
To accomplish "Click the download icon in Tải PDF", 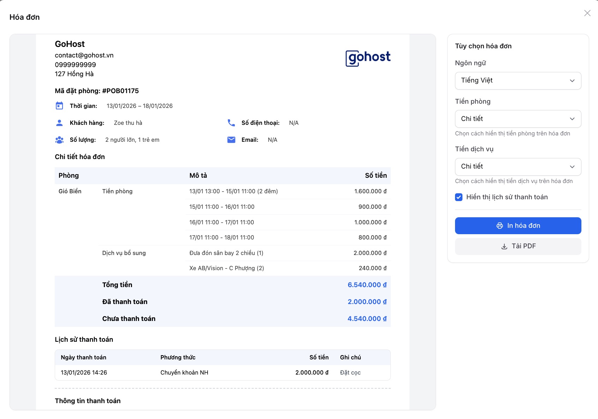I will pyautogui.click(x=504, y=246).
